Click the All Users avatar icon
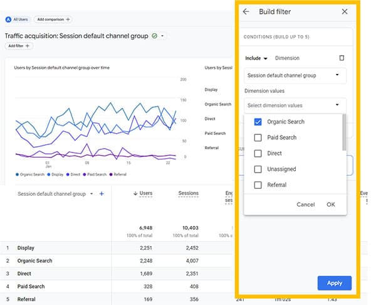 click(x=8, y=19)
